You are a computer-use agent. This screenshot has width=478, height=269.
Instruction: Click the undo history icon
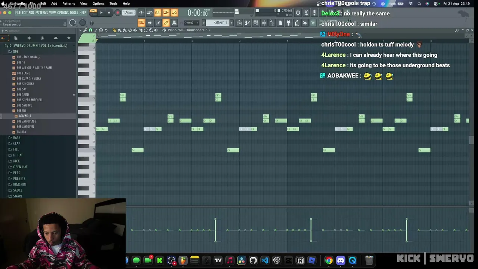coord(298,13)
